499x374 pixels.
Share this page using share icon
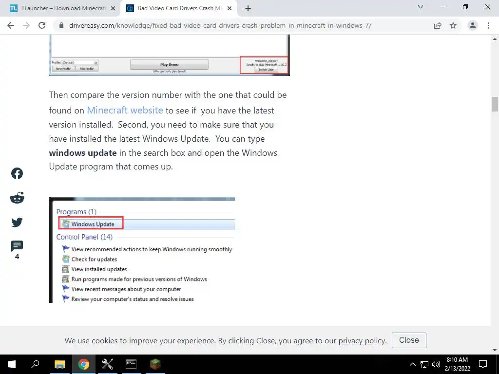tap(438, 25)
